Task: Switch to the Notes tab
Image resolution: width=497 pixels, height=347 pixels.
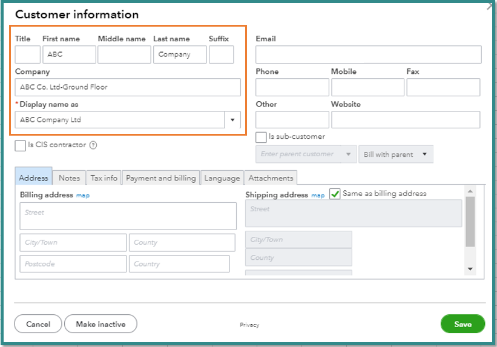Action: tap(69, 178)
